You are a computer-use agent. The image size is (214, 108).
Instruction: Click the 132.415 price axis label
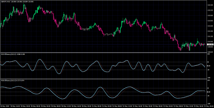point(210,5)
